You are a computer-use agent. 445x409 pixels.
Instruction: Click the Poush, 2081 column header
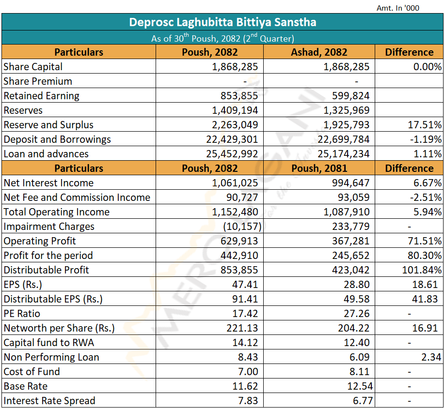318,168
